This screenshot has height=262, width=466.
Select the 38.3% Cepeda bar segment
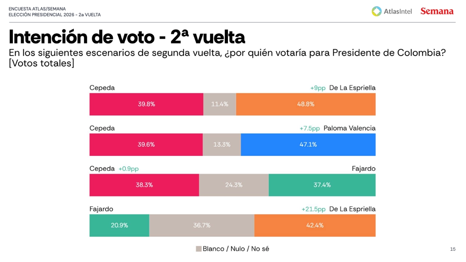point(144,185)
